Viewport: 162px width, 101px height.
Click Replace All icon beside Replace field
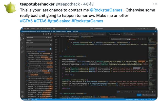[x=51, y=40]
